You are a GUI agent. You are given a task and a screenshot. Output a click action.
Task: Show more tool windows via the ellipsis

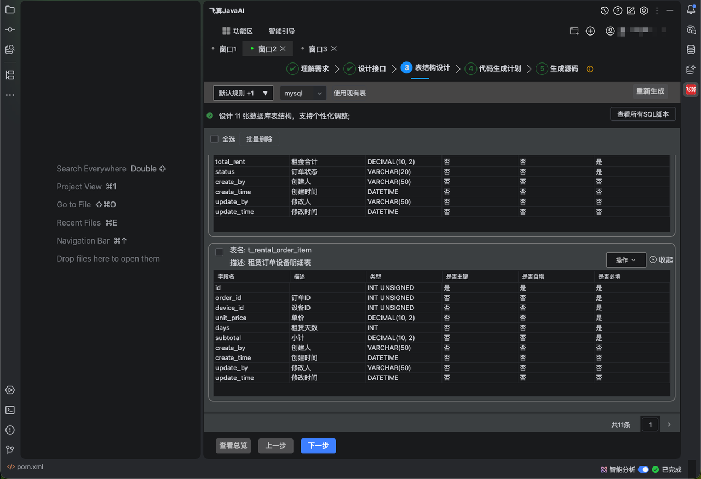coord(10,95)
